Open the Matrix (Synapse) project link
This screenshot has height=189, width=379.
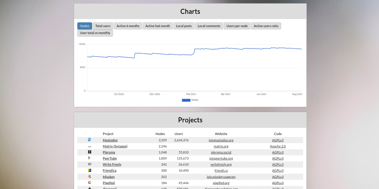pyautogui.click(x=115, y=146)
